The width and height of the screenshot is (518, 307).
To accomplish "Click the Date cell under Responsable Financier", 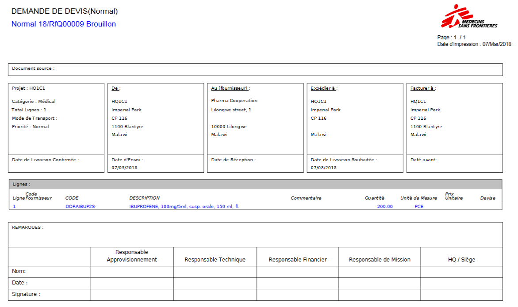I will point(297,283).
